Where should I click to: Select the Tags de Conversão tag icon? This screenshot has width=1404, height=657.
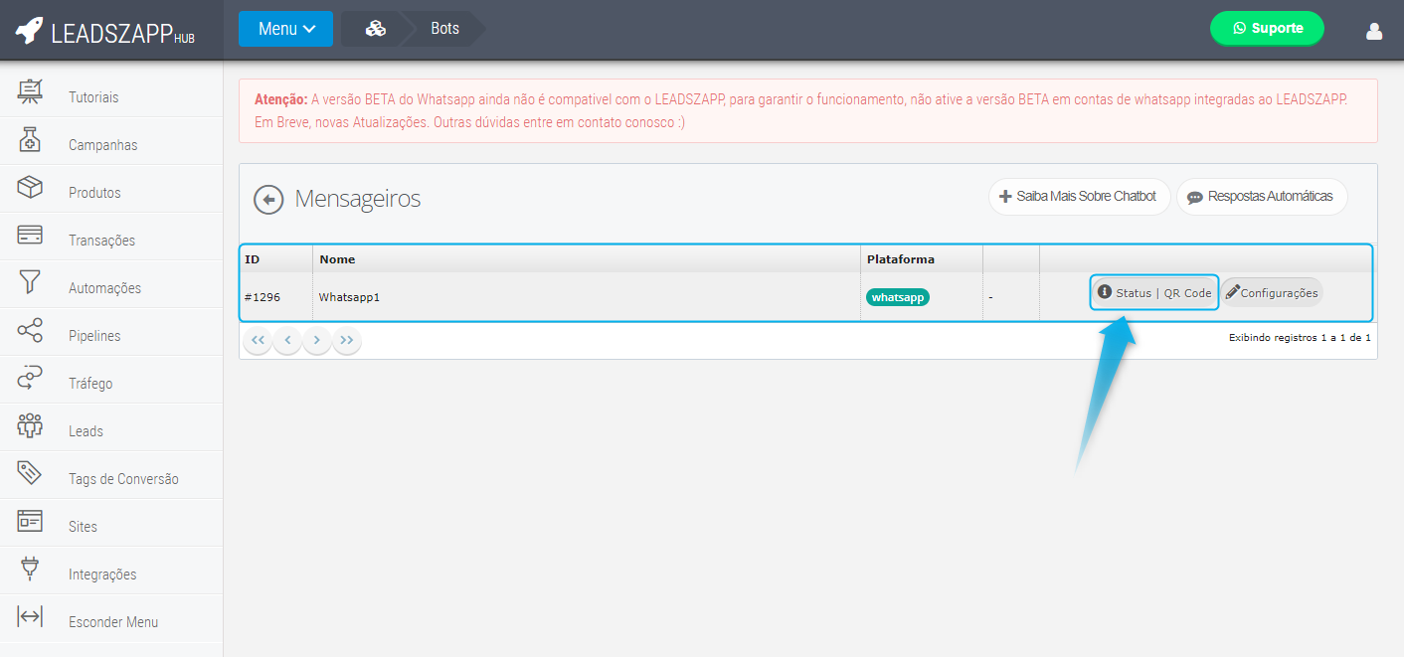pyautogui.click(x=30, y=478)
